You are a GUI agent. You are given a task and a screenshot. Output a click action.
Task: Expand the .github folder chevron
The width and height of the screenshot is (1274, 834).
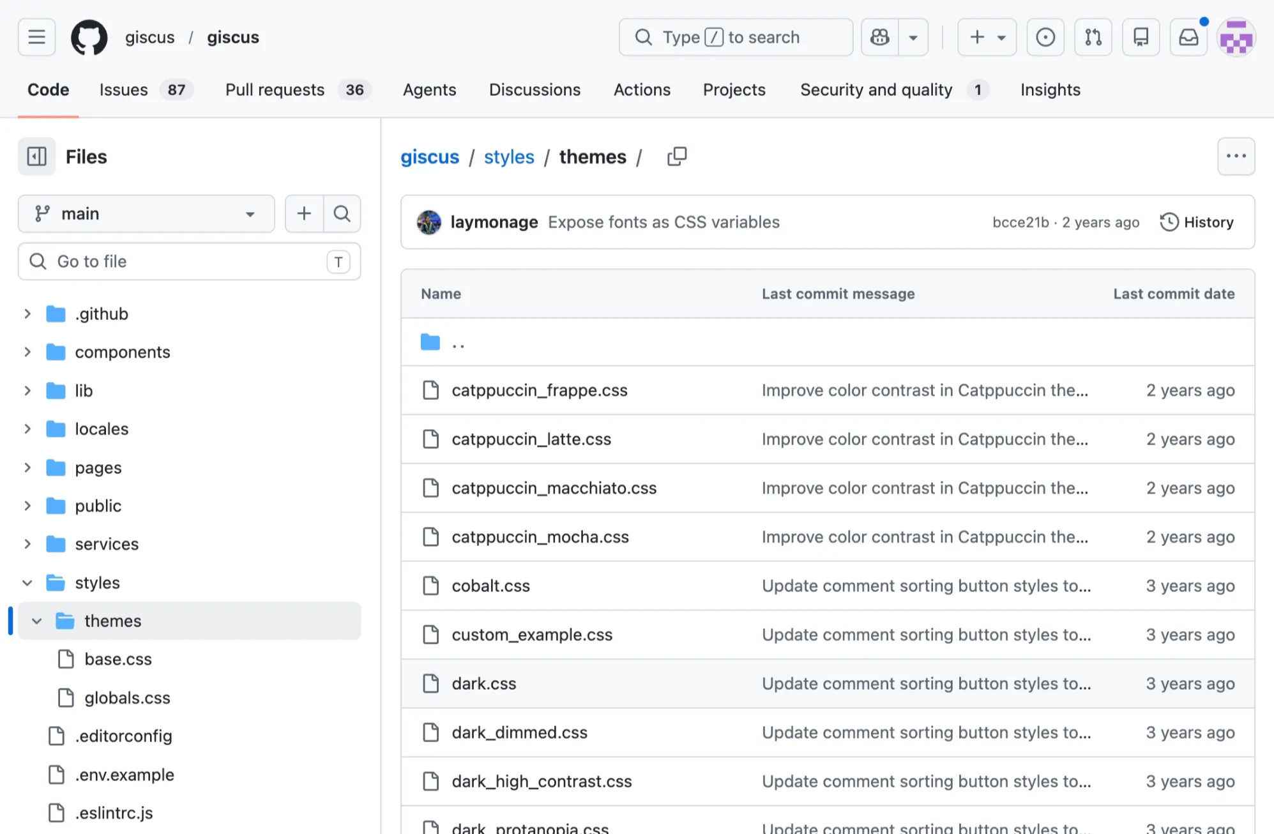coord(27,314)
